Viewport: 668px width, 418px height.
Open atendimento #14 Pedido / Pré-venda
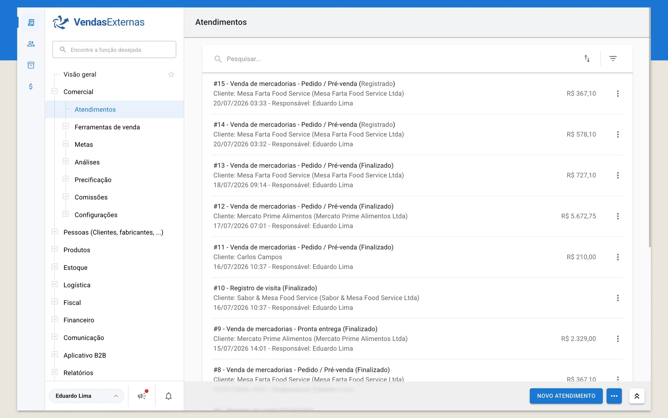pos(417,134)
